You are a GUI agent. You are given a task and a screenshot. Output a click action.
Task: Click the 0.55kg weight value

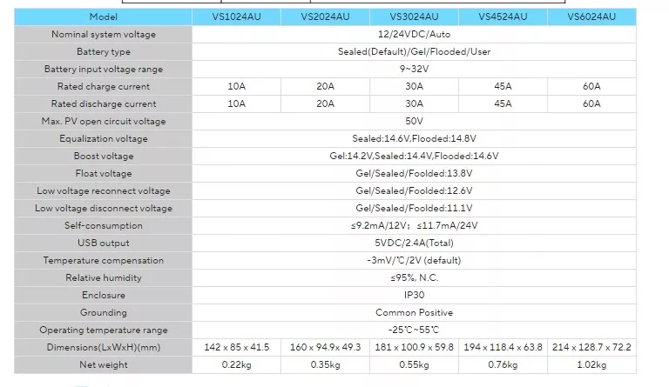[x=414, y=365]
